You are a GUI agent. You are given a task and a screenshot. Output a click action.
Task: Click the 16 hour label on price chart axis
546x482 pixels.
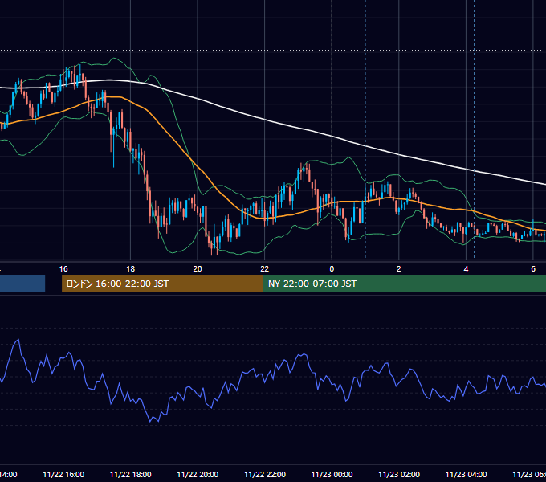[x=63, y=269]
